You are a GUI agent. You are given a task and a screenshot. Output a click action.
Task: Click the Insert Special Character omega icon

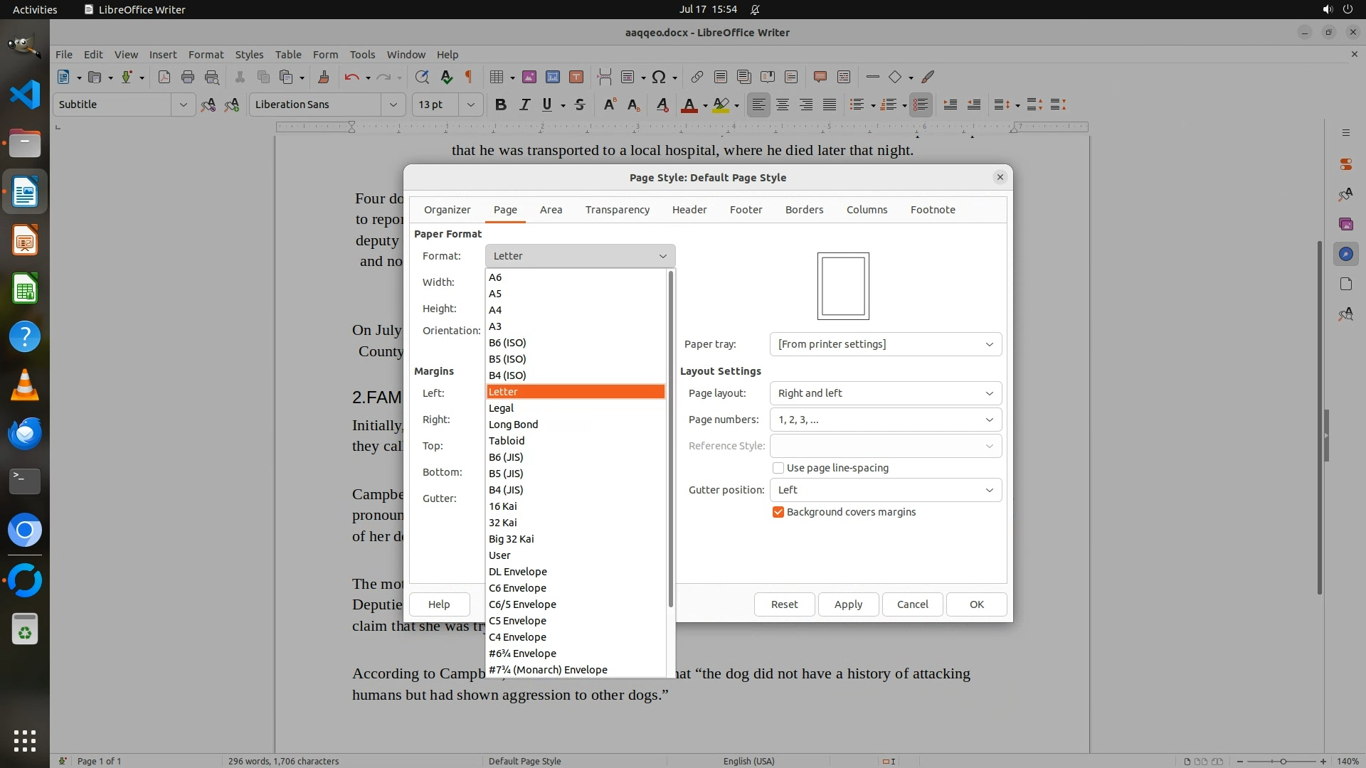pos(659,77)
